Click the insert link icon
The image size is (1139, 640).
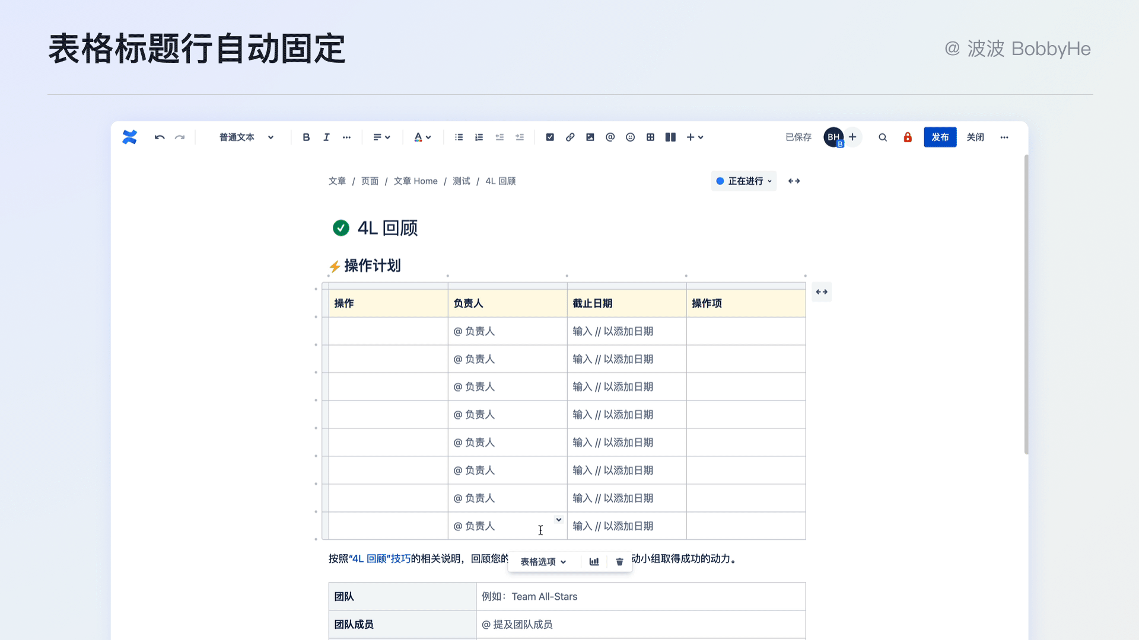tap(570, 137)
